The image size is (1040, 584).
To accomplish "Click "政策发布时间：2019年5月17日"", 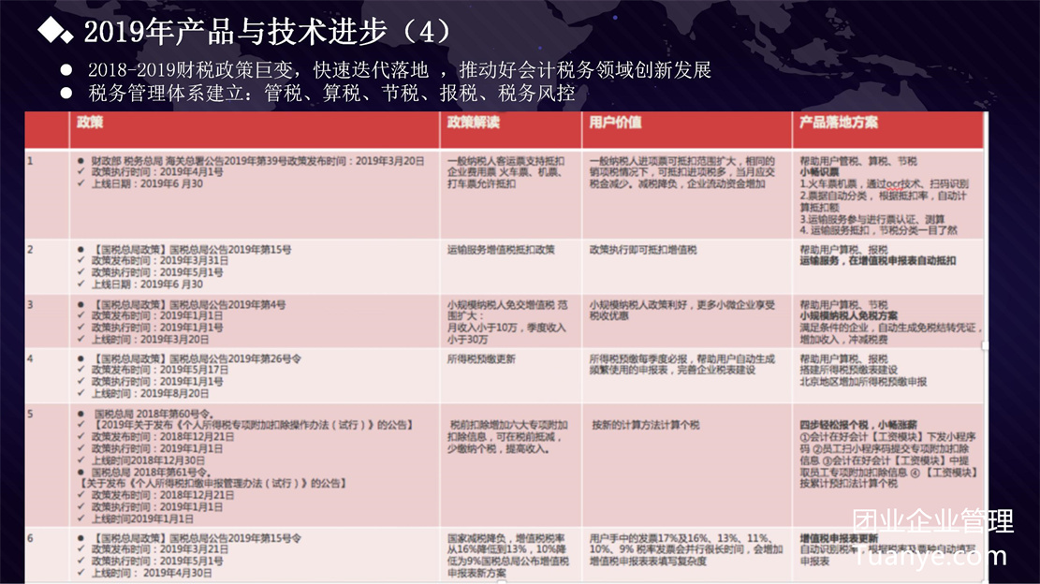I will coord(160,370).
